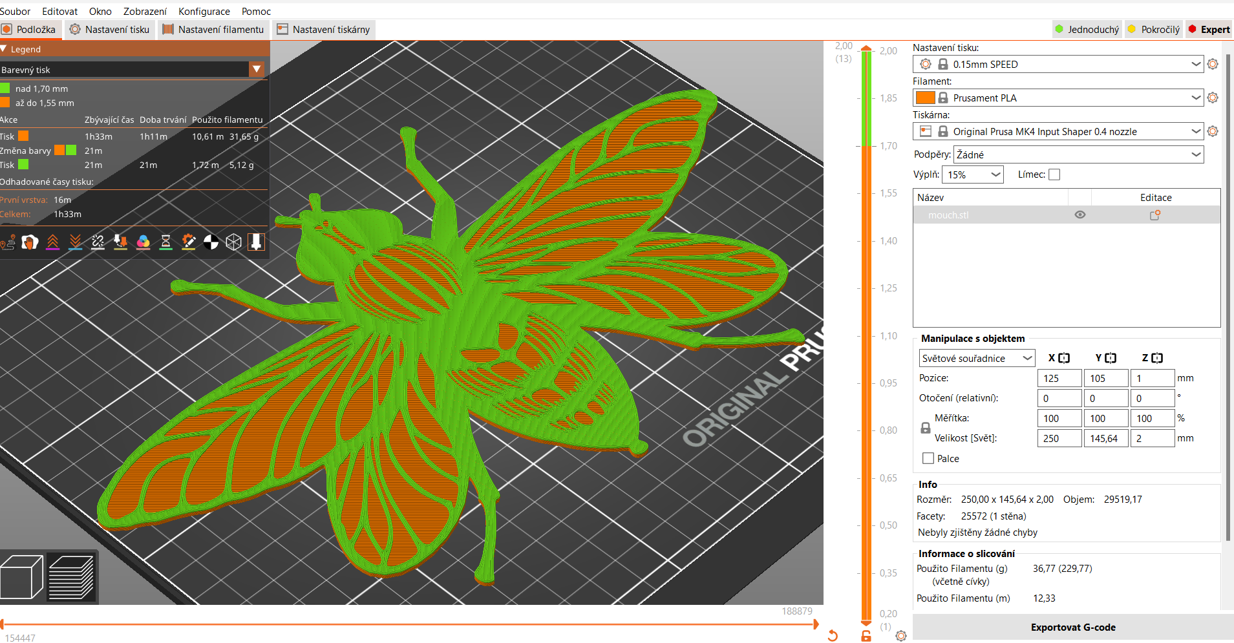Image resolution: width=1234 pixels, height=643 pixels.
Task: Hide the mouch.stl object with its eye toggle
Action: 1080,215
